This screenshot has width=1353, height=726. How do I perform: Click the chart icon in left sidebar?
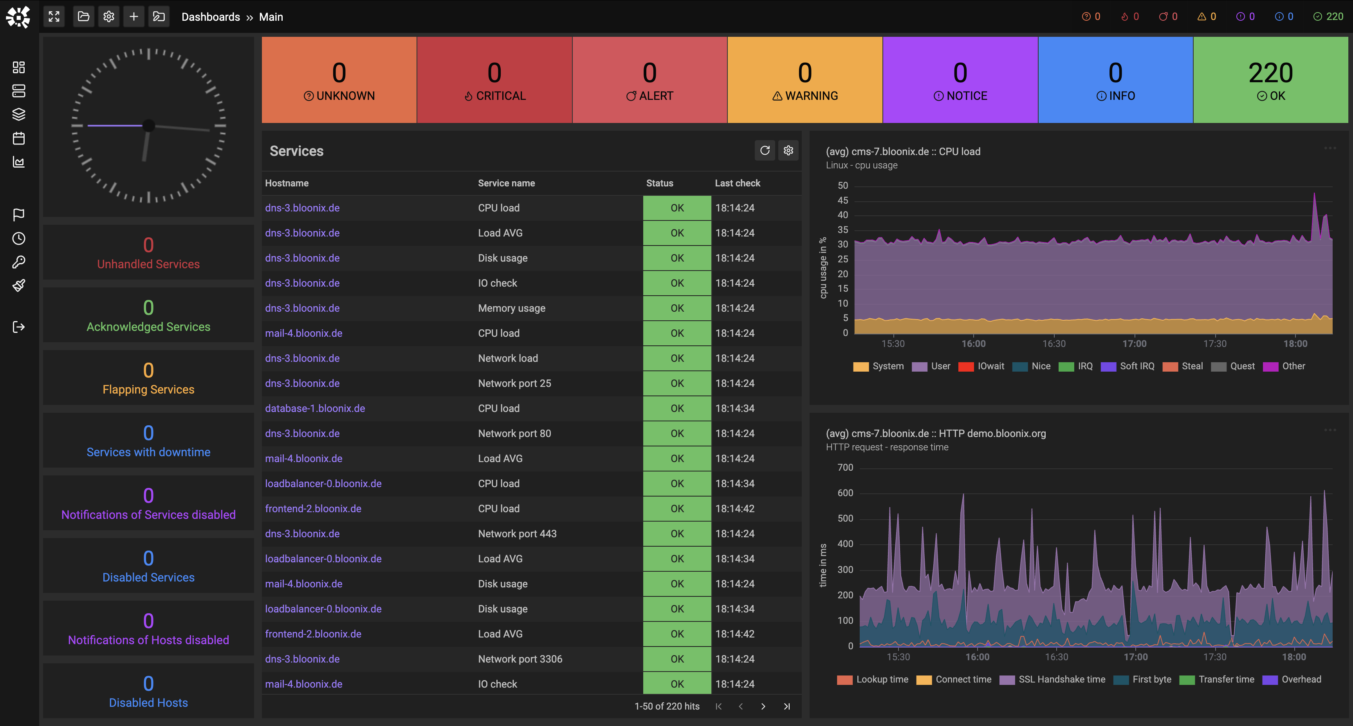[19, 163]
